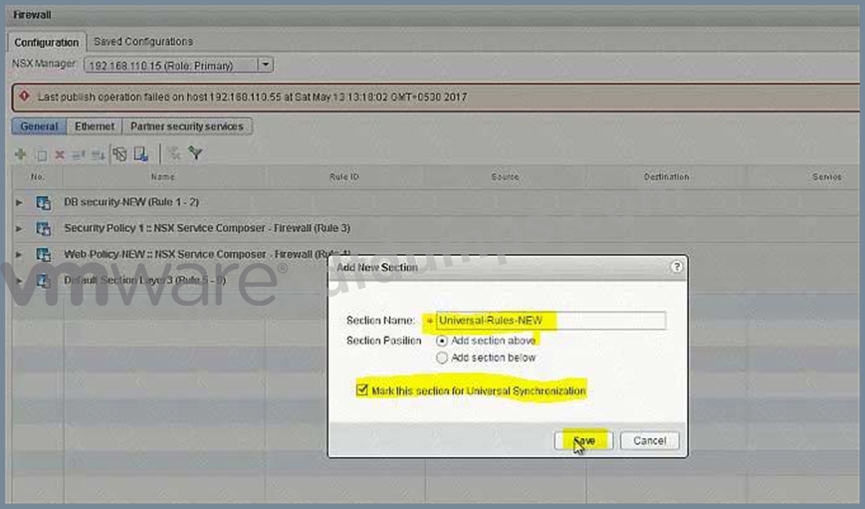This screenshot has width=865, height=509.
Task: Click the export configuration icon
Action: 141,154
